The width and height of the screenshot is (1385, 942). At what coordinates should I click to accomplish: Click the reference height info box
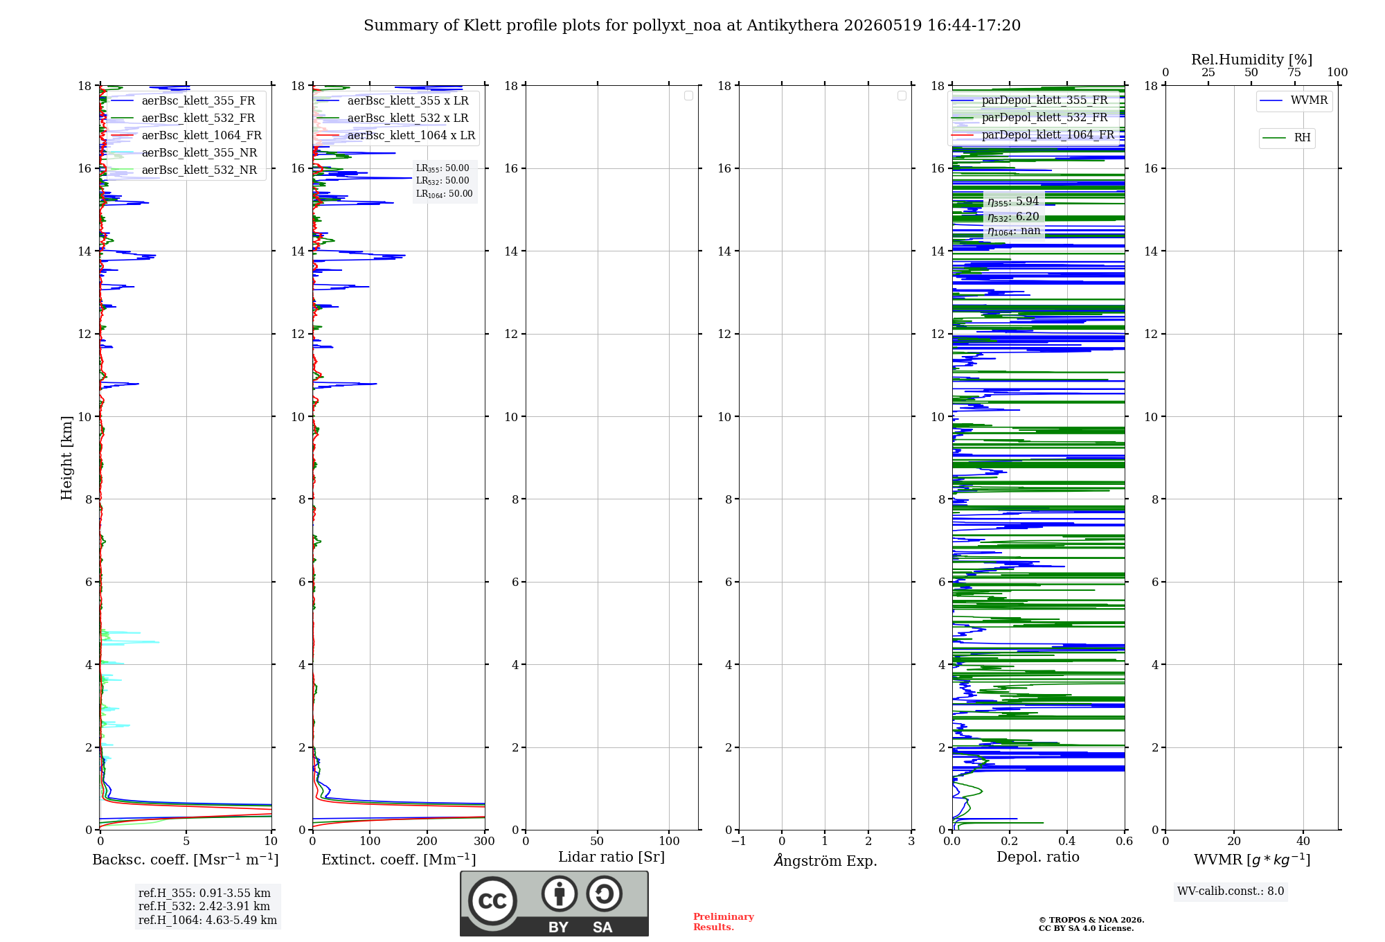(x=208, y=907)
